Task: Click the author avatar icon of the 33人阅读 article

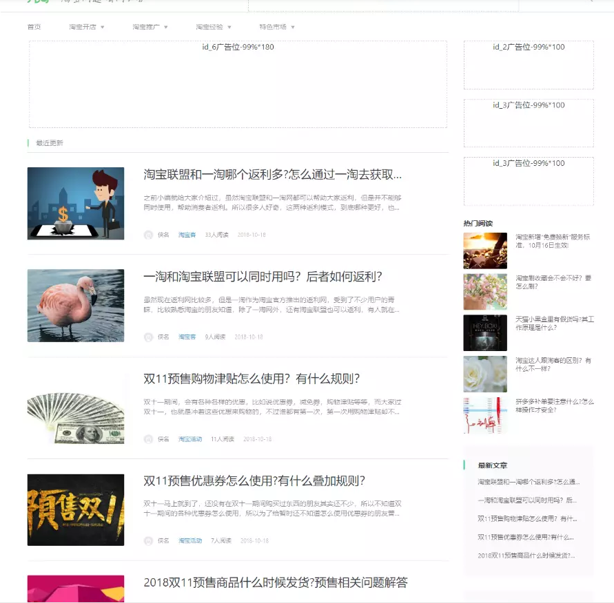Action: [x=148, y=235]
